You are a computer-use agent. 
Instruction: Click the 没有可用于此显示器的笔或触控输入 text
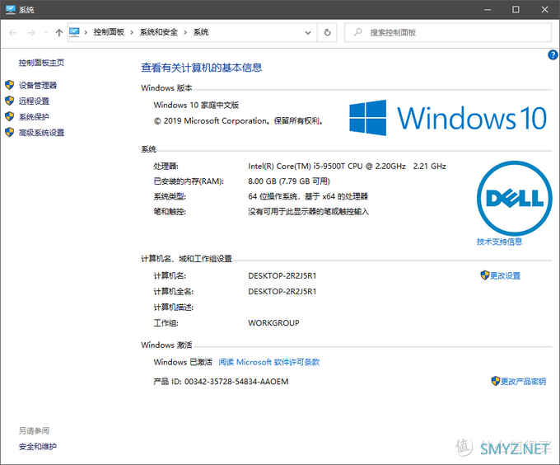309,212
